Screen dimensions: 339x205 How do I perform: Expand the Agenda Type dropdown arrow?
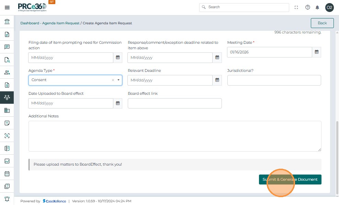pyautogui.click(x=118, y=80)
